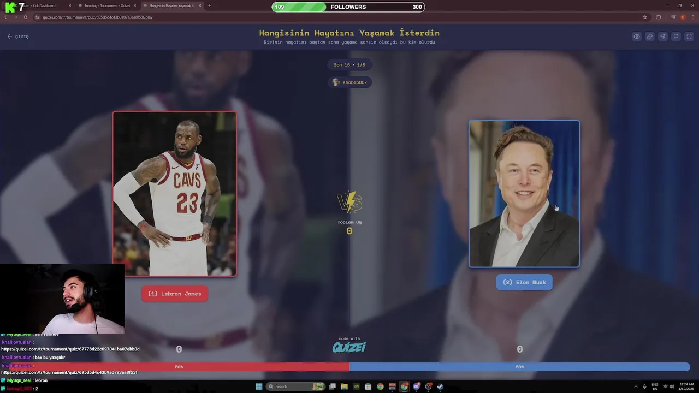699x393 pixels.
Task: Expand the hidden system tray icons chevron
Action: 636,386
